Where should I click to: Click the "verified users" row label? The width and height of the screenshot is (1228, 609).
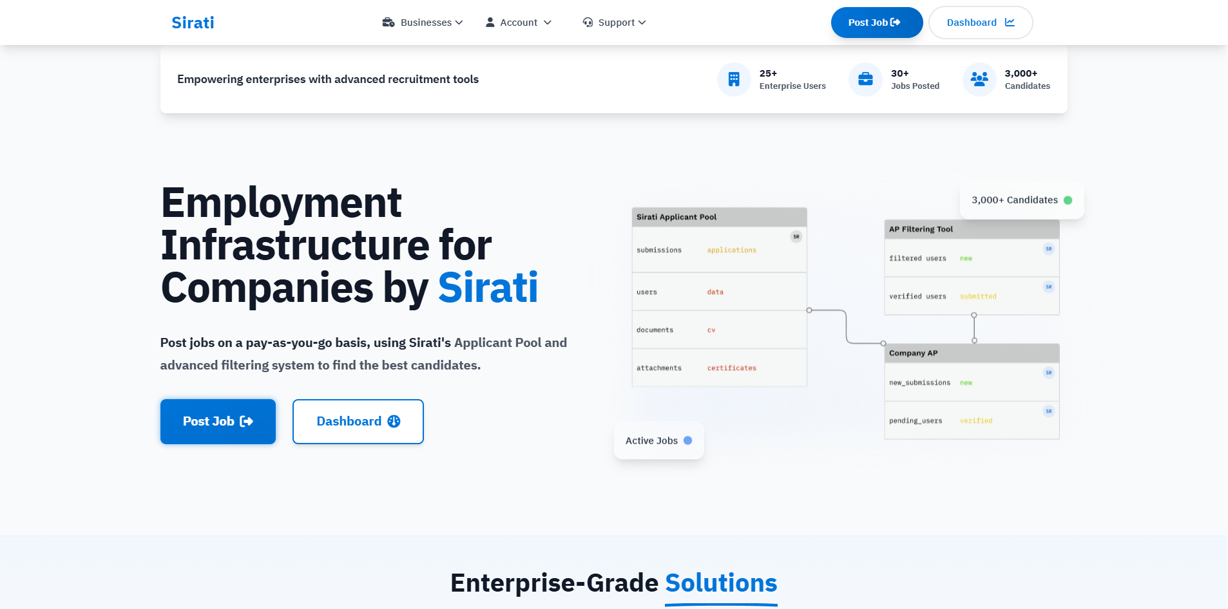pos(917,296)
